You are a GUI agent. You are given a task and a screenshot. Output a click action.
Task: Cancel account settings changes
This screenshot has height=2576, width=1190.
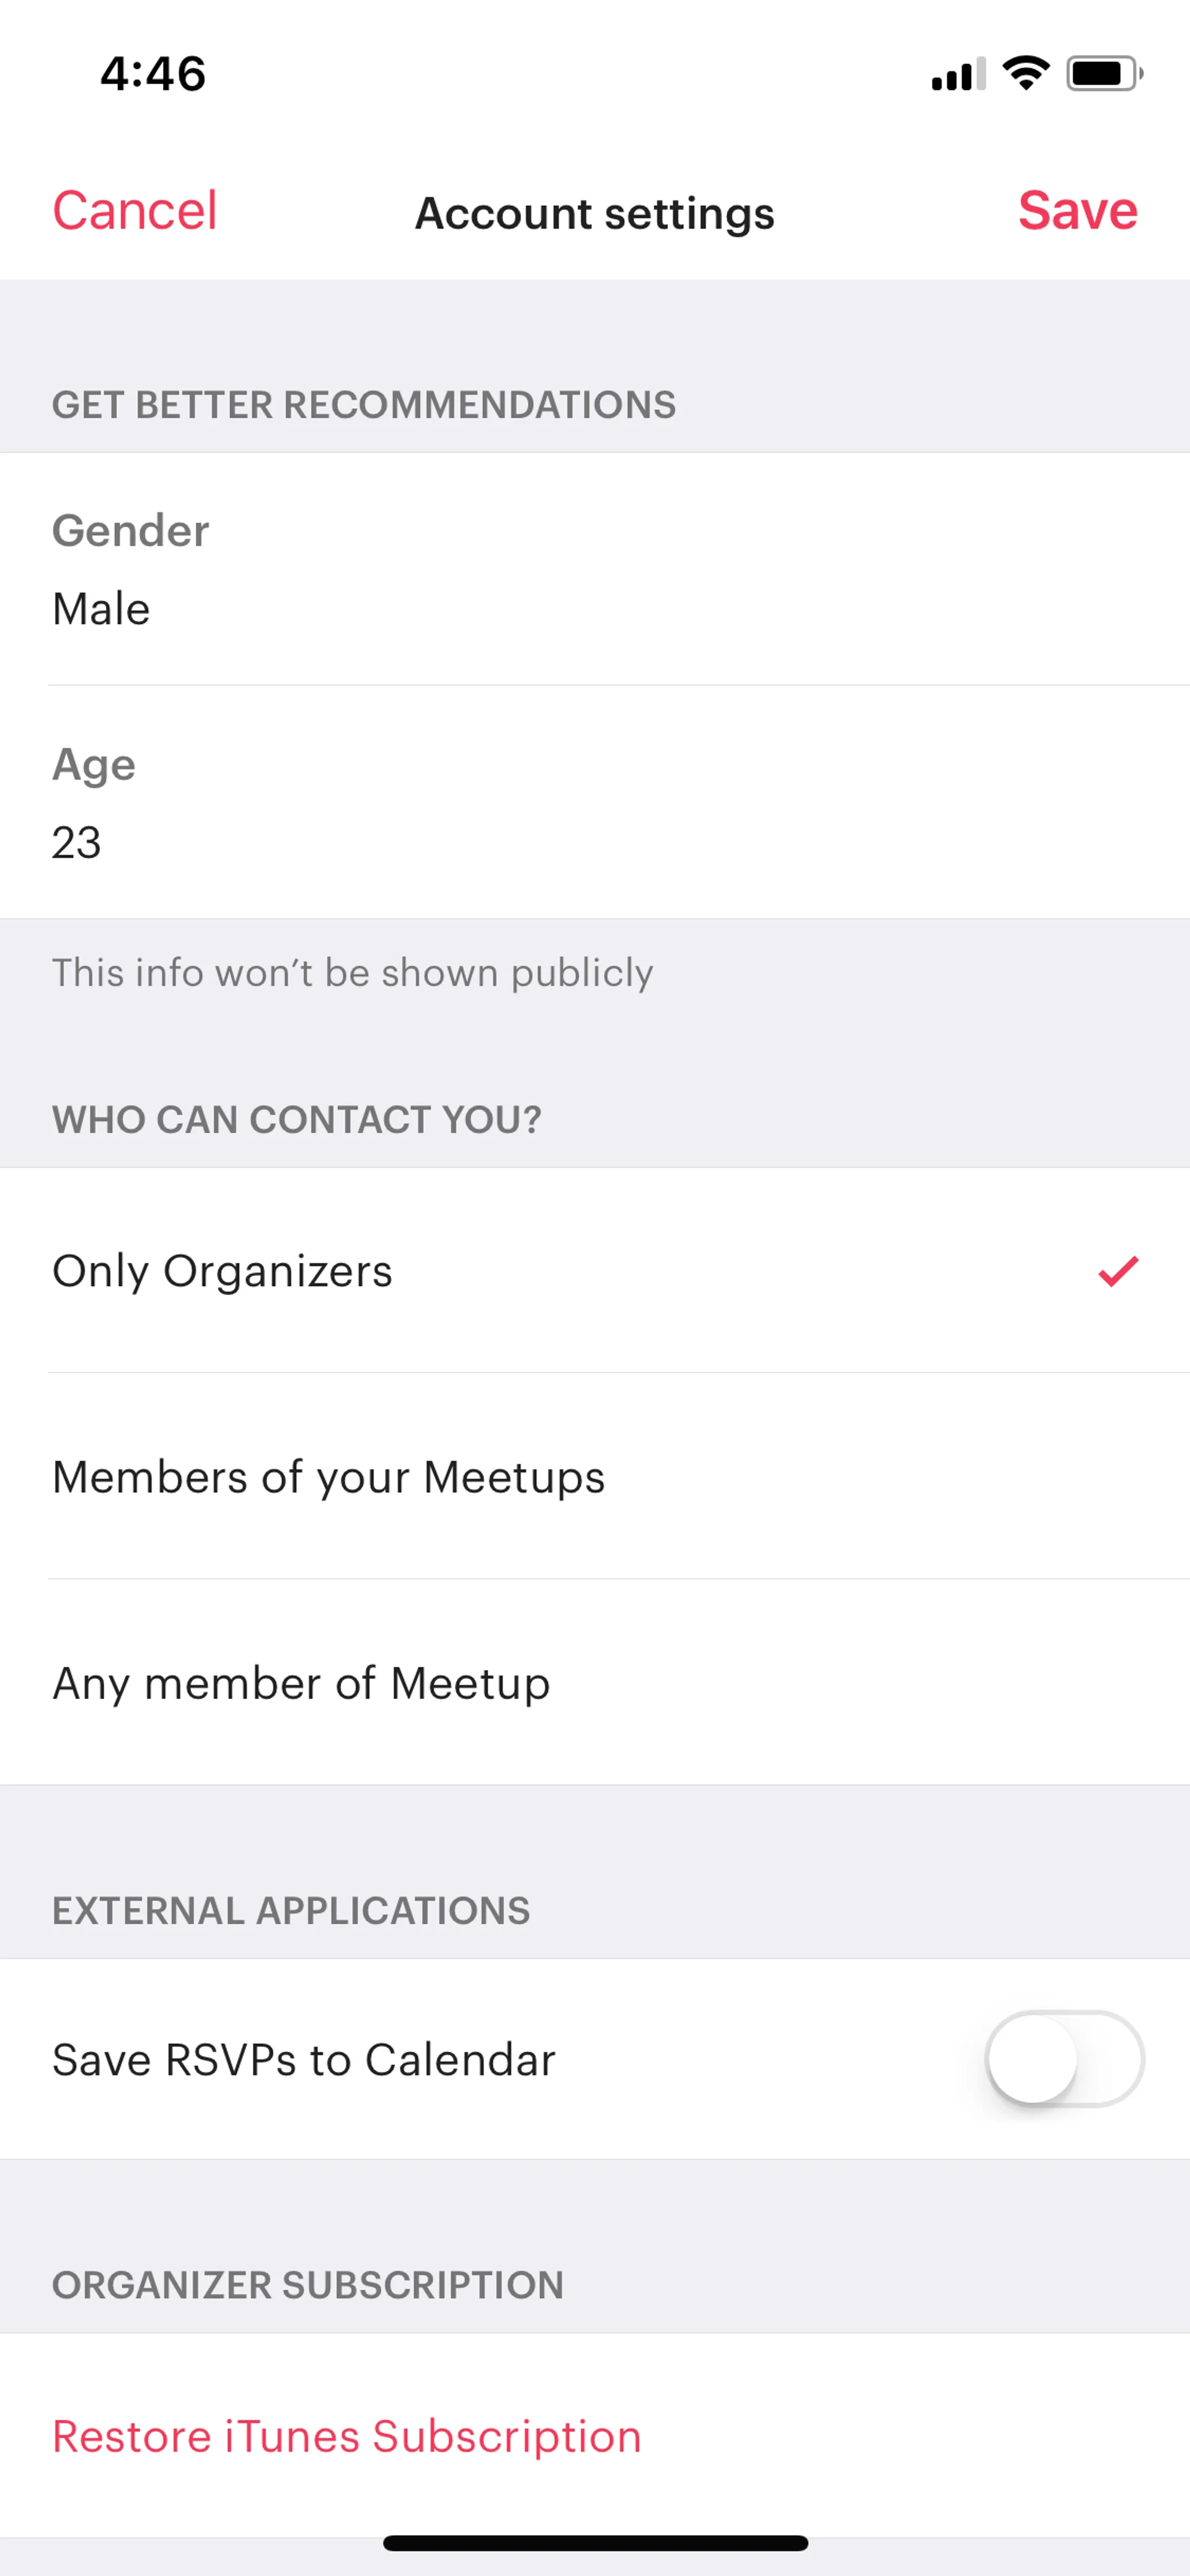tap(134, 211)
